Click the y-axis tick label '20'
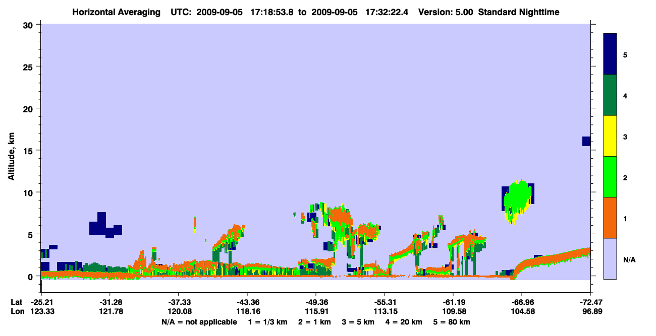Screen dimensions: 656x336 [x=28, y=108]
